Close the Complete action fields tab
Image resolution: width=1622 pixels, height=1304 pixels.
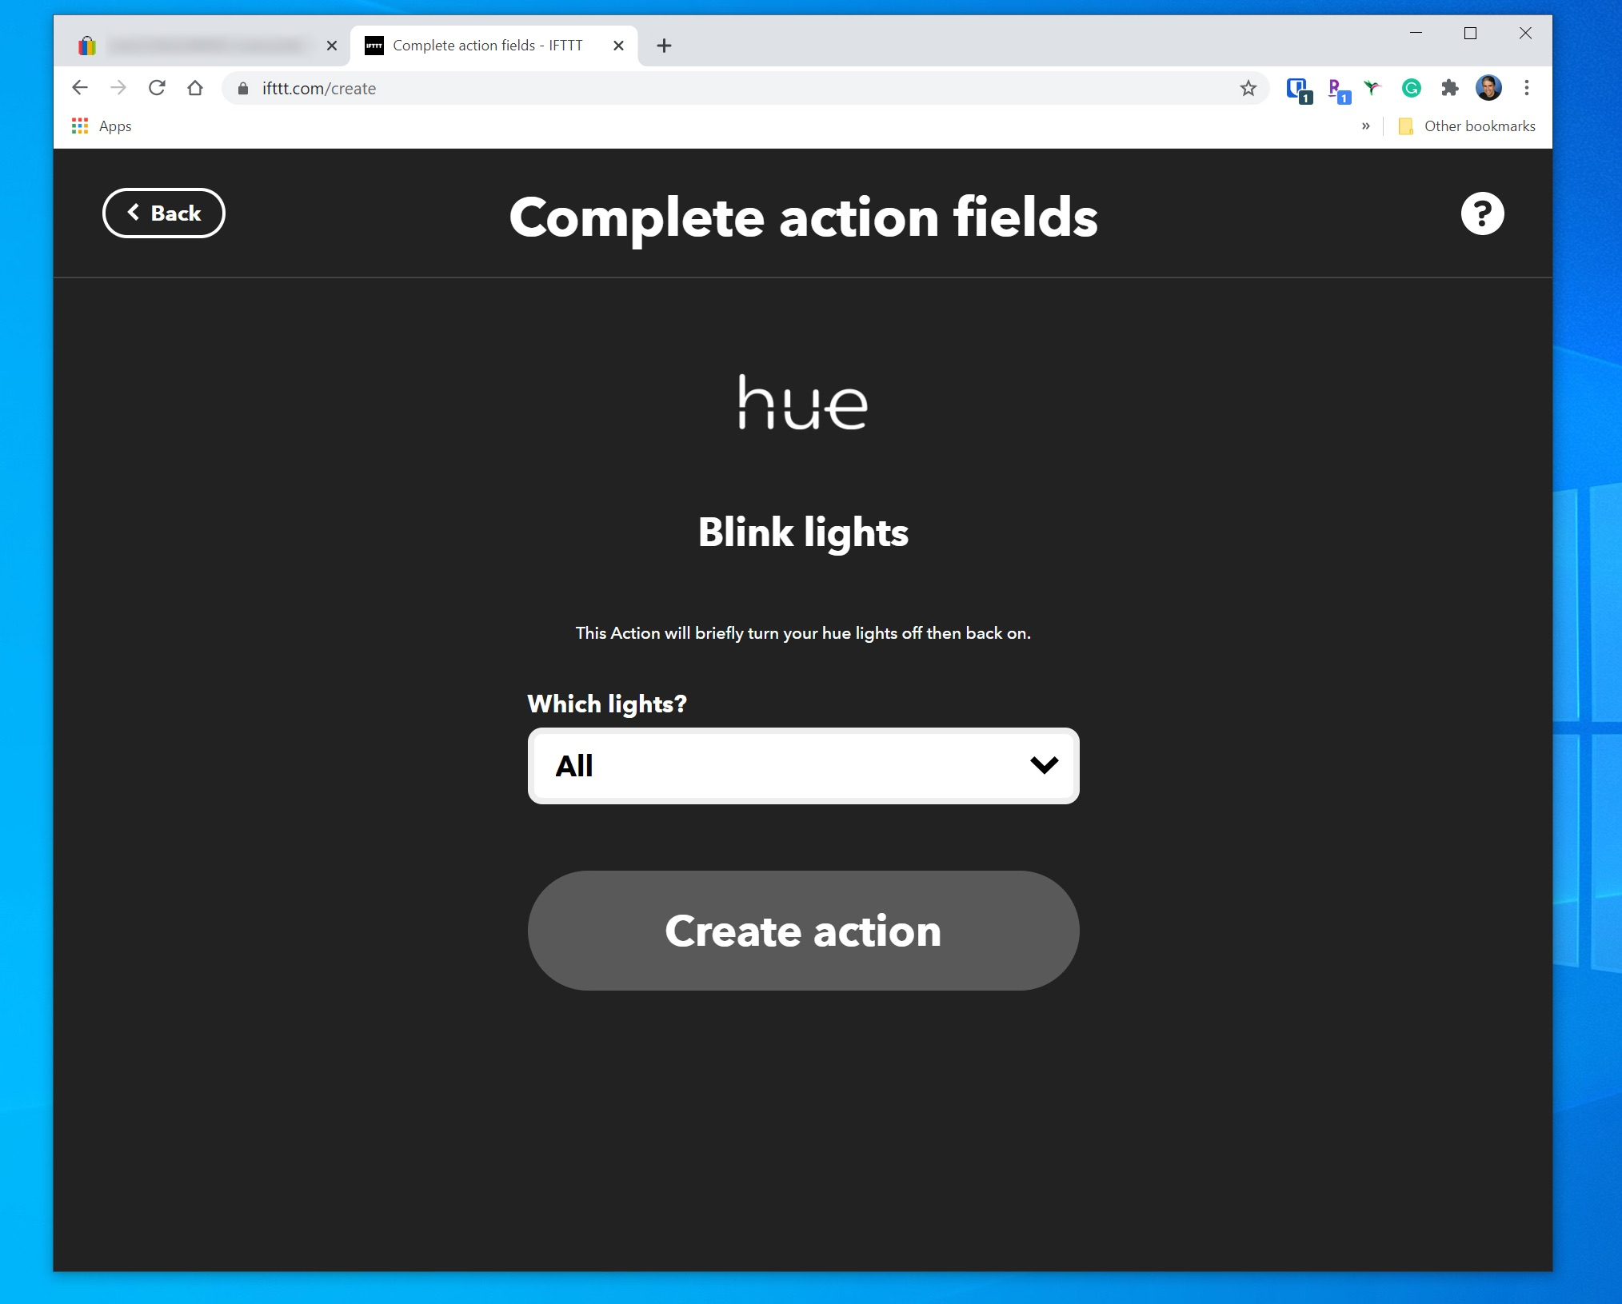pos(618,46)
